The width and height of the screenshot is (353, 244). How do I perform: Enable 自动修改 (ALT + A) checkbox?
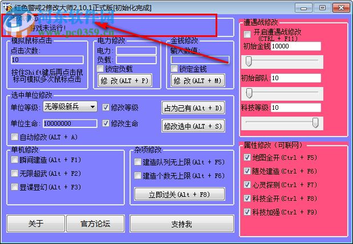click(x=15, y=137)
